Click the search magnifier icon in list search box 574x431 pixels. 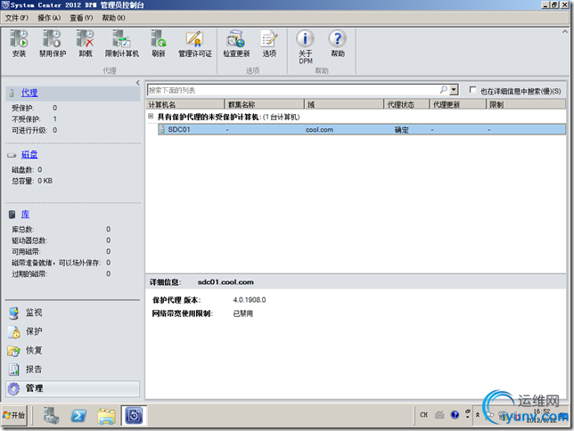443,90
